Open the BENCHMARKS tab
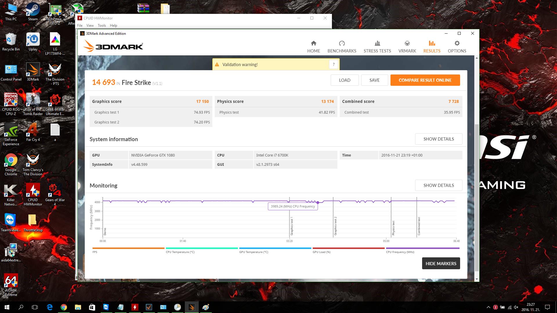Image resolution: width=557 pixels, height=313 pixels. pos(342,47)
